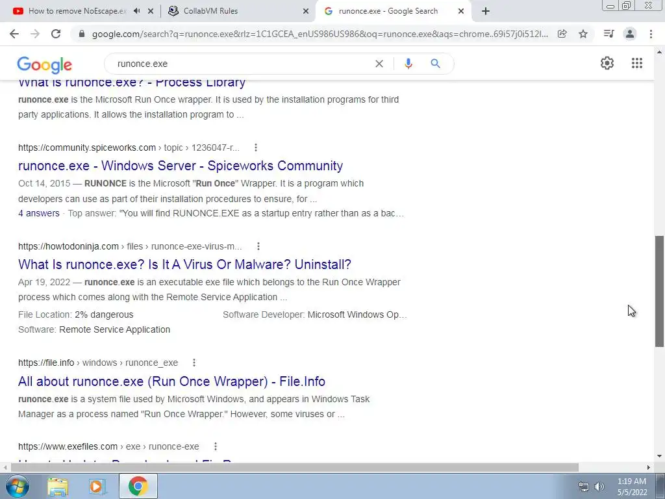
Task: Click the file.info URL breadcrumb
Action: click(98, 363)
